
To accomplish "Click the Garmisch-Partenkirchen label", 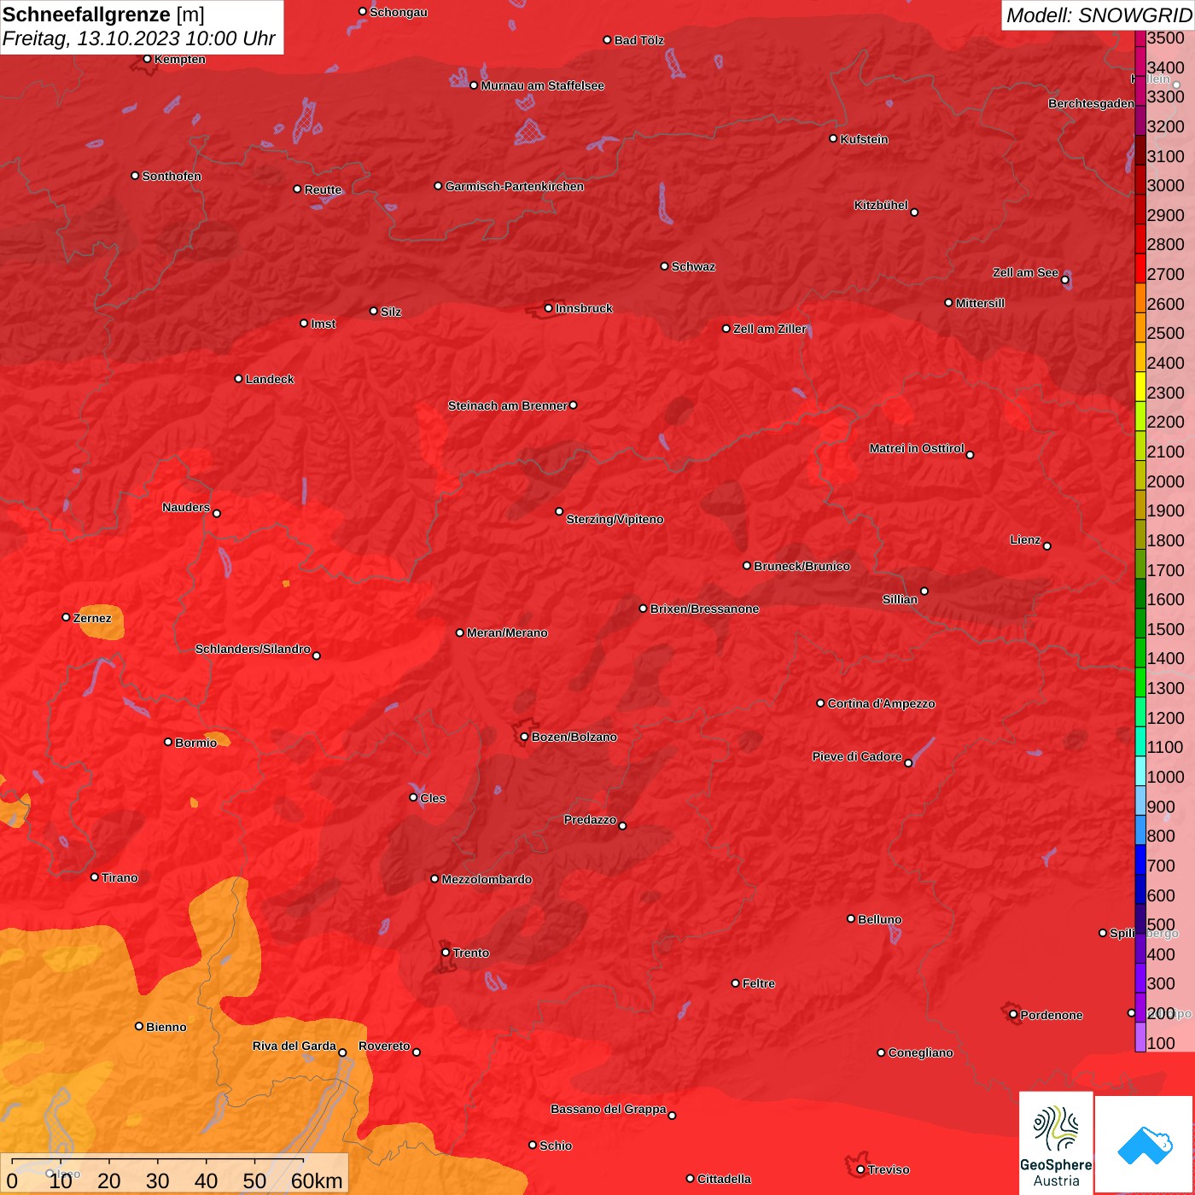I will pos(515,186).
